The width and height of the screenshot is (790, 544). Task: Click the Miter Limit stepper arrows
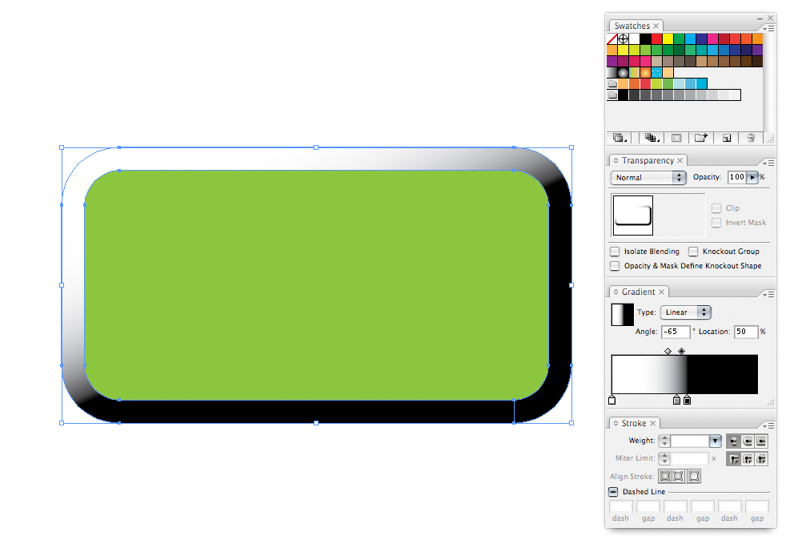[x=664, y=458]
